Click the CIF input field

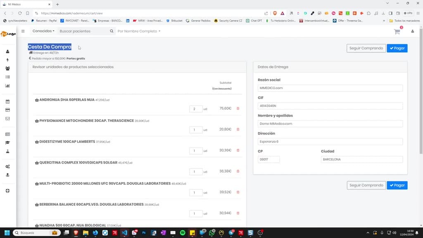(330, 106)
